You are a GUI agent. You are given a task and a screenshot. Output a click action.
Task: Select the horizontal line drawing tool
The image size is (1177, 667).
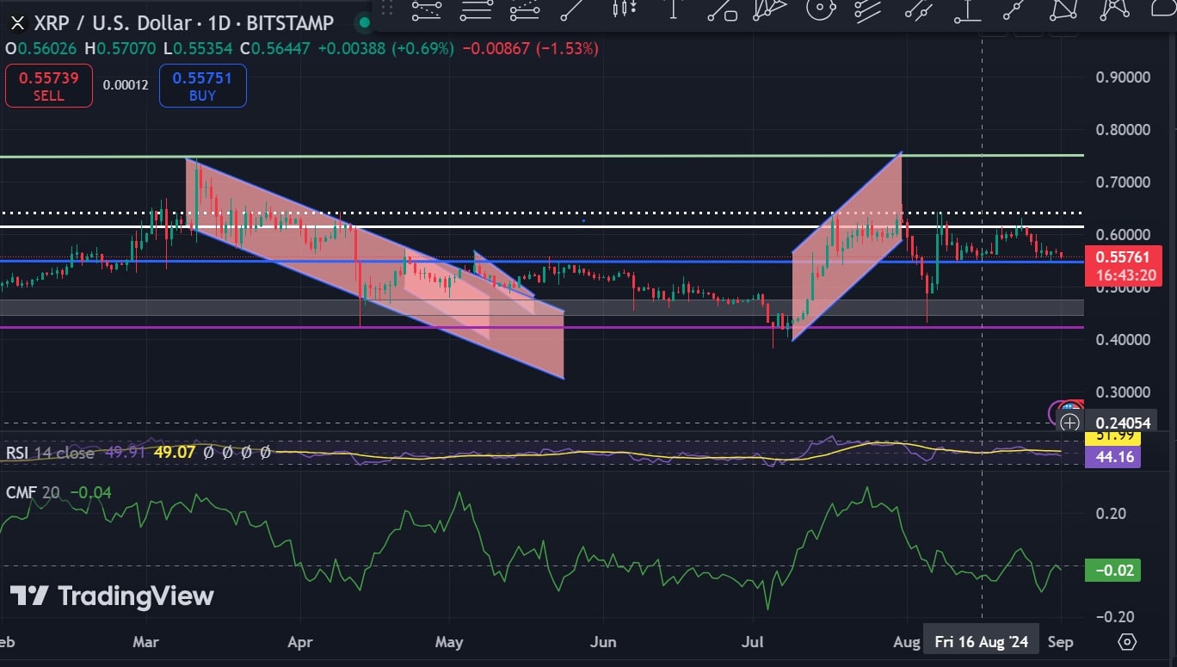(475, 10)
